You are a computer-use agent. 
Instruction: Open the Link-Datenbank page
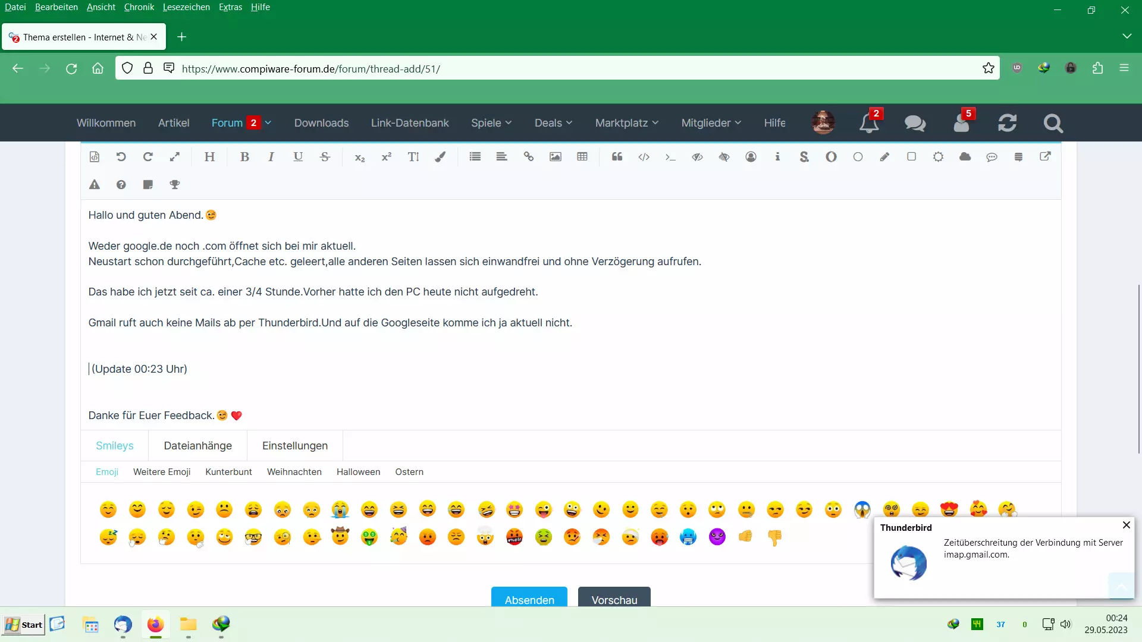point(410,123)
